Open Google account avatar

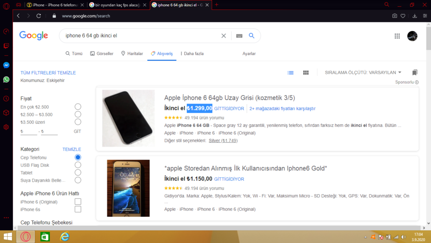[x=412, y=36]
